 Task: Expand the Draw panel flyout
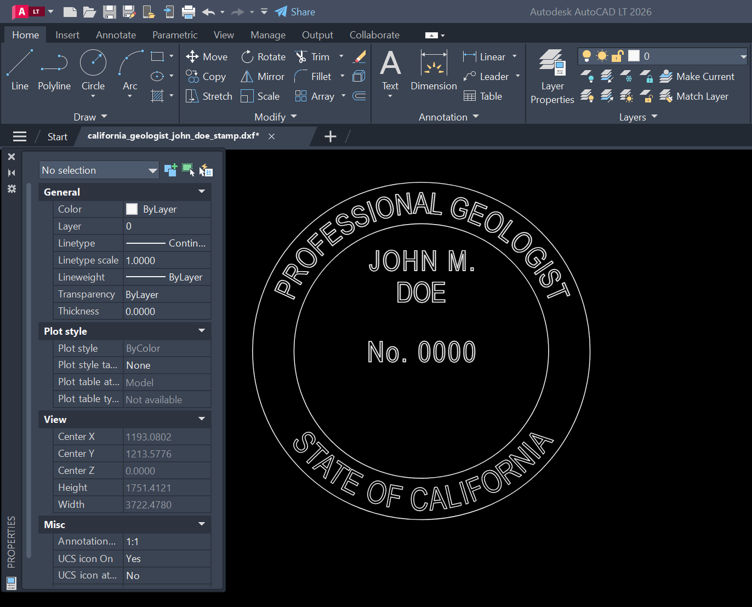coord(90,117)
